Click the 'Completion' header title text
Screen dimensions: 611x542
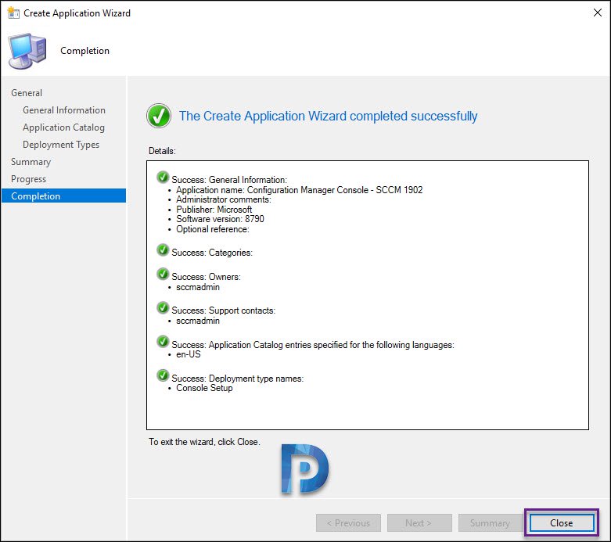85,51
